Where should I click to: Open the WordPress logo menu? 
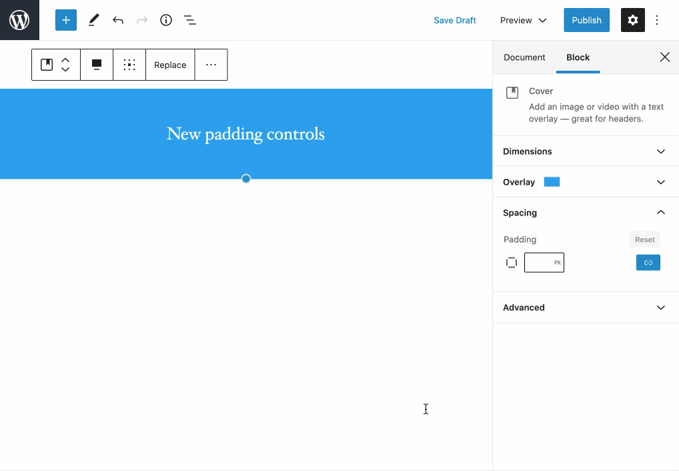(x=19, y=20)
